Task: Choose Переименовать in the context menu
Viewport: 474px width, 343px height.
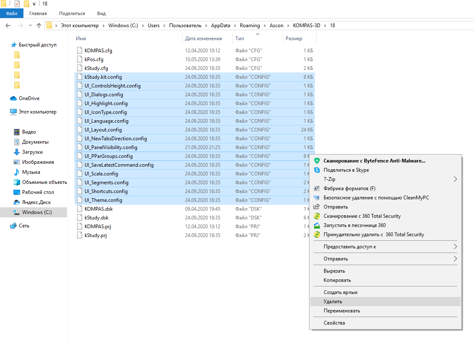Action: click(x=385, y=311)
